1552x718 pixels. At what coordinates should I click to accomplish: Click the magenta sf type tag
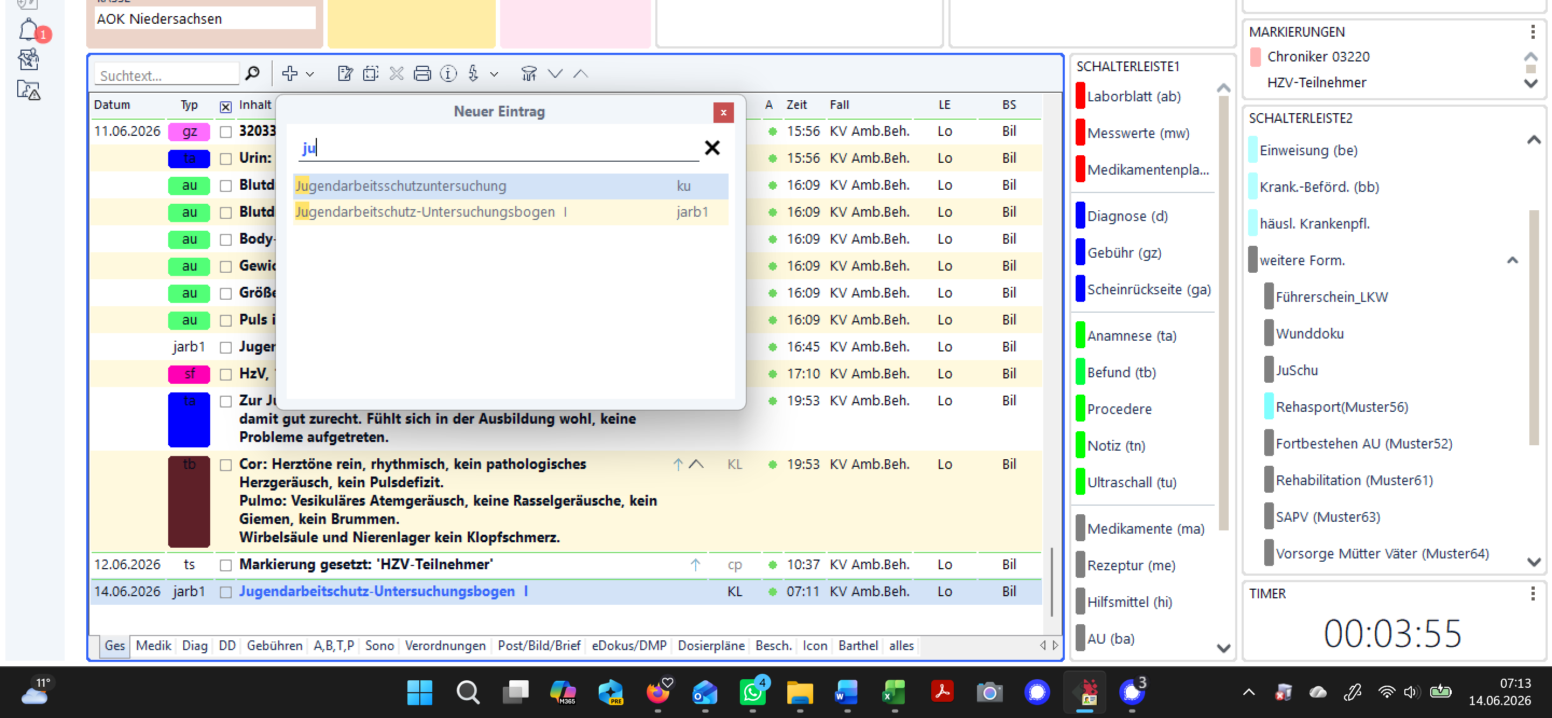point(189,374)
